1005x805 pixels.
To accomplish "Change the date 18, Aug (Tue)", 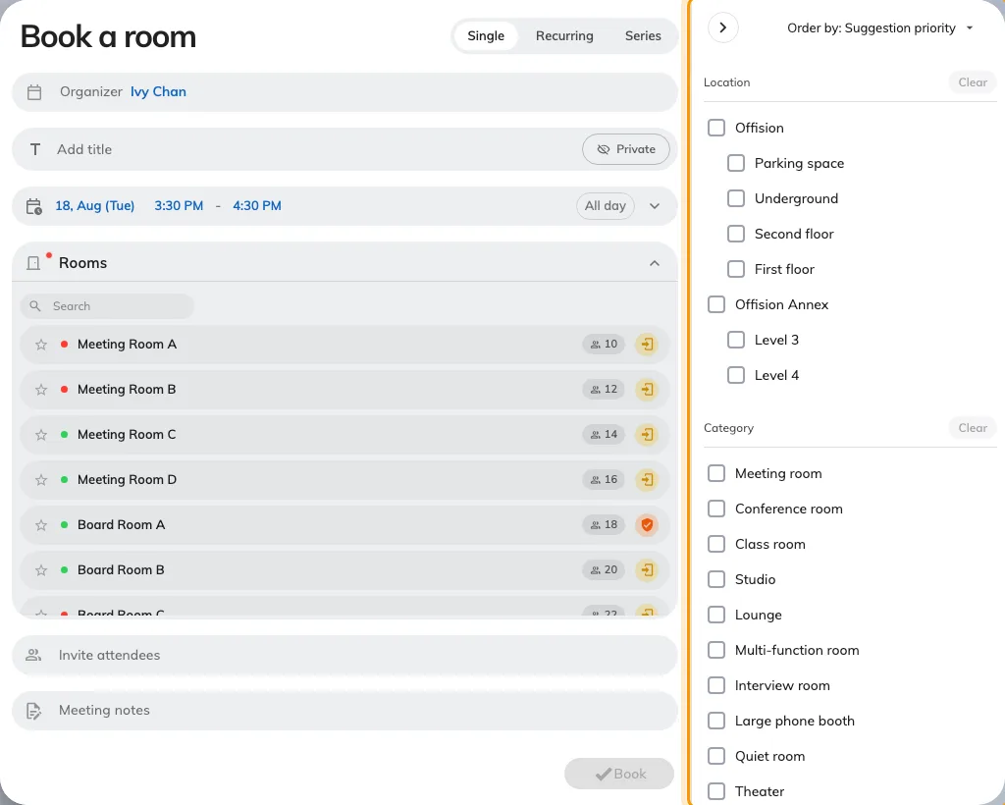I will pyautogui.click(x=95, y=206).
